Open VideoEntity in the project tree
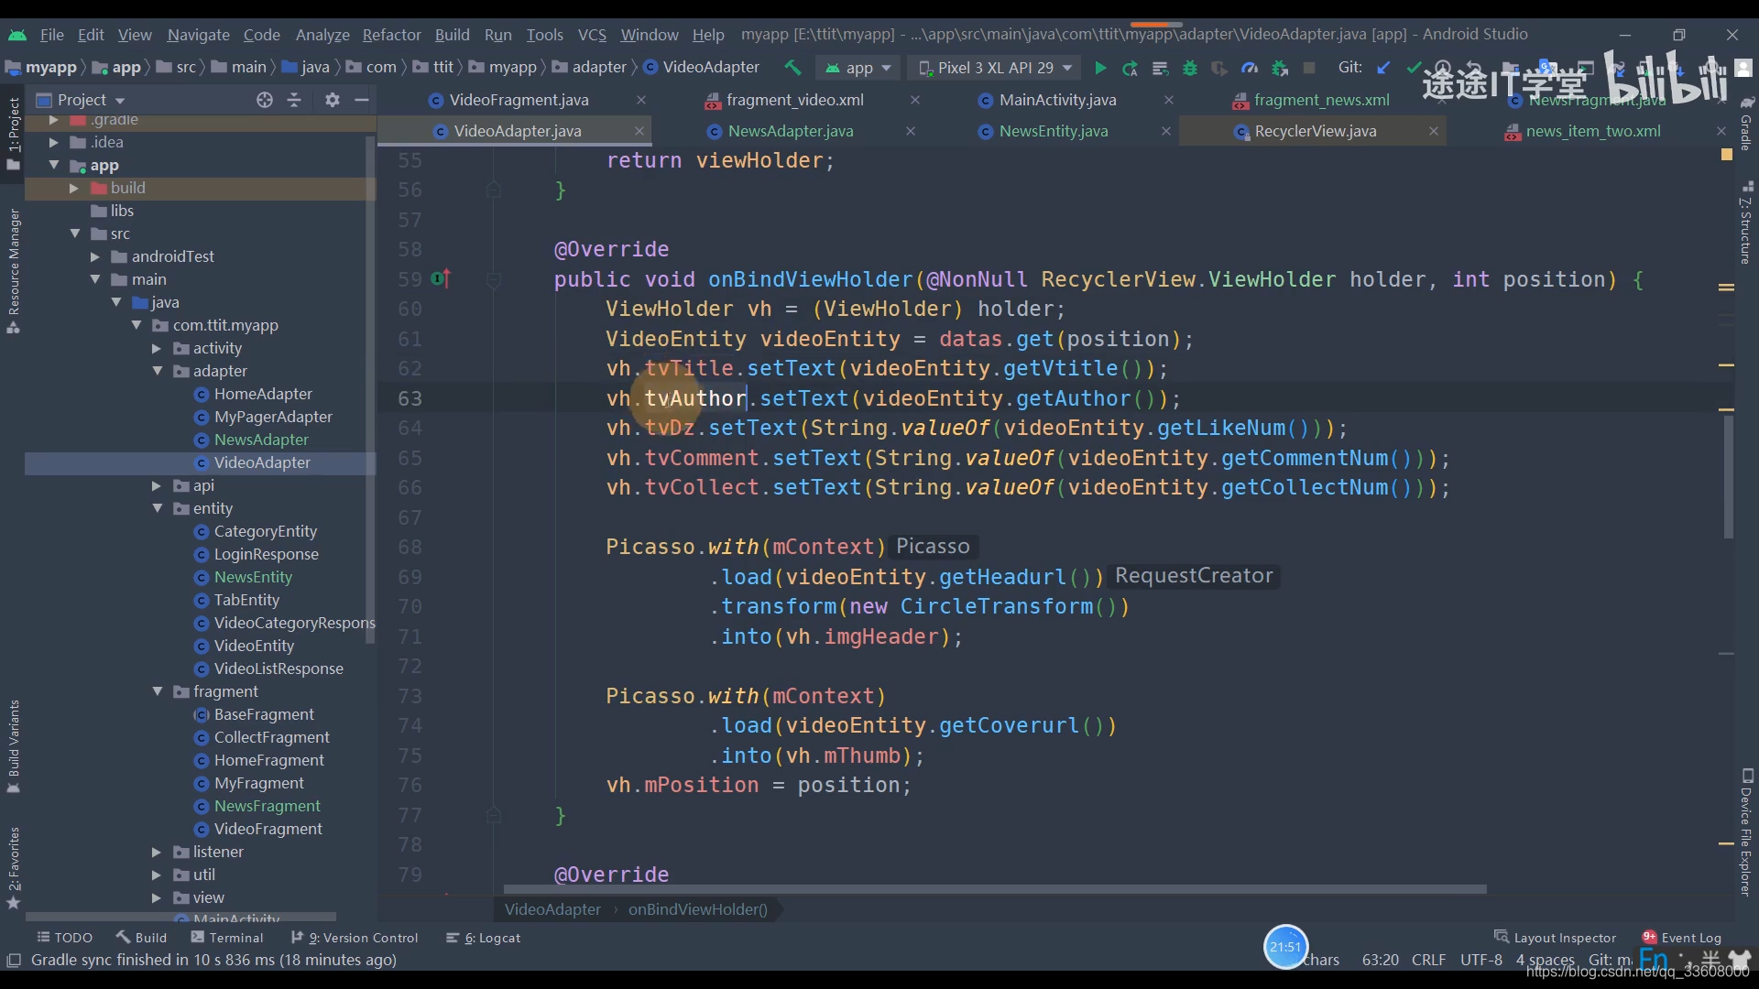 [254, 646]
